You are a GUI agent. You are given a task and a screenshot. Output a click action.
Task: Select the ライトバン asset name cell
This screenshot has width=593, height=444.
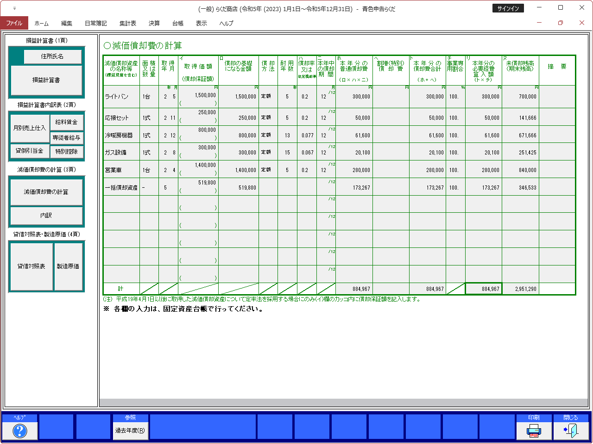(121, 97)
